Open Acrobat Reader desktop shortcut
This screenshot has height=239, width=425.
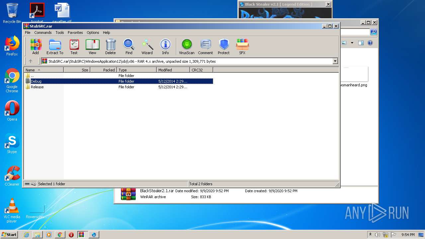[x=37, y=13]
